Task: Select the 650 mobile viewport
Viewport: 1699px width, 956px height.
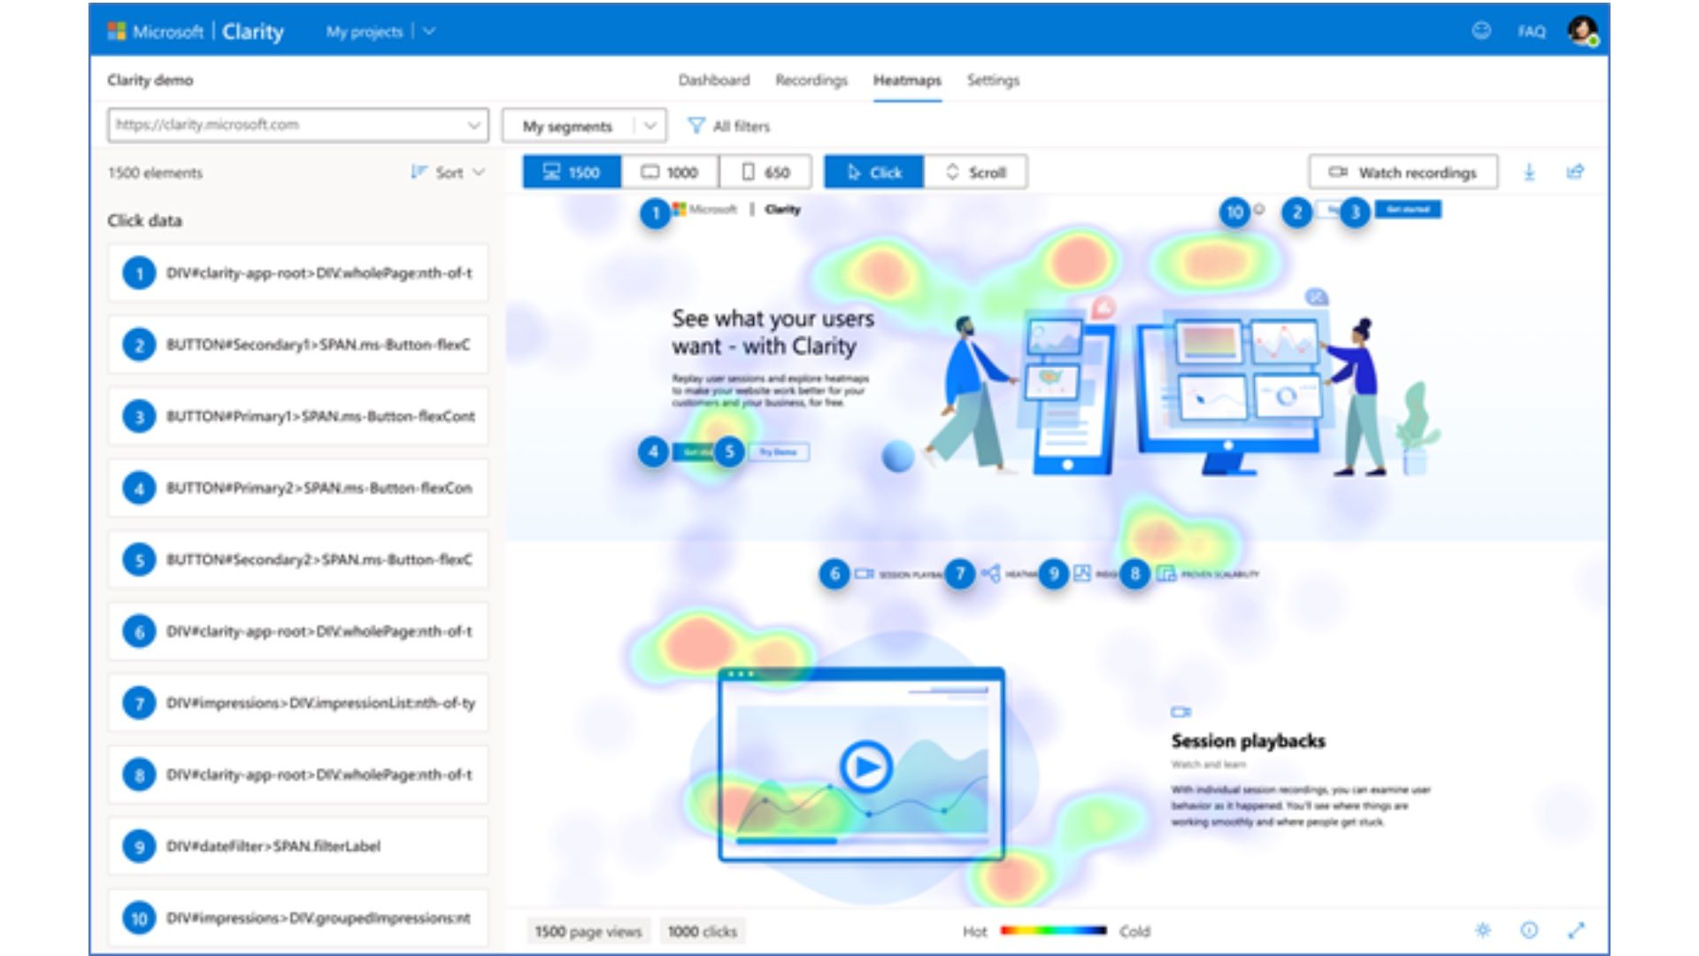Action: coord(766,172)
